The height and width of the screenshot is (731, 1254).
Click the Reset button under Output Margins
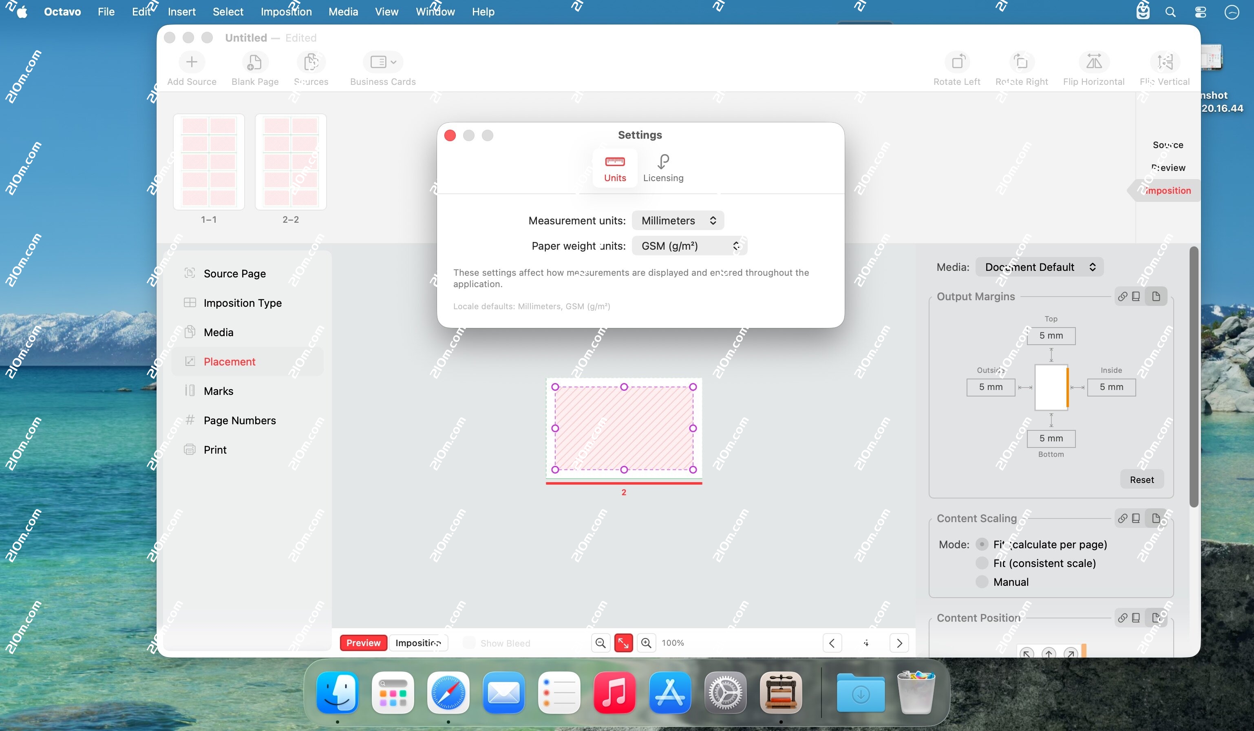(1141, 479)
